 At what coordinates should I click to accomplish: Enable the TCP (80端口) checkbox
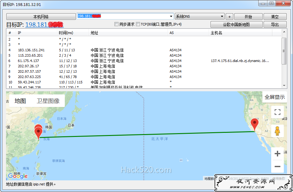coord(138,24)
